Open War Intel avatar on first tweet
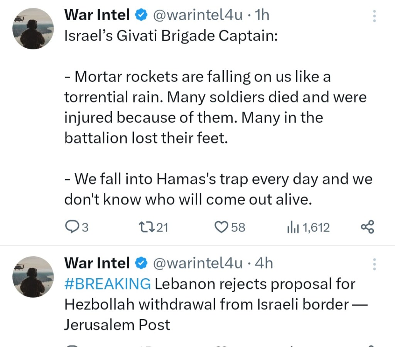The image size is (395, 347). click(x=33, y=29)
